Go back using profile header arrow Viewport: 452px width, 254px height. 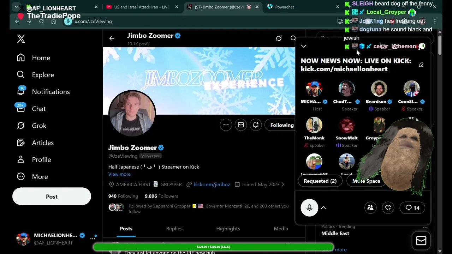pos(112,38)
